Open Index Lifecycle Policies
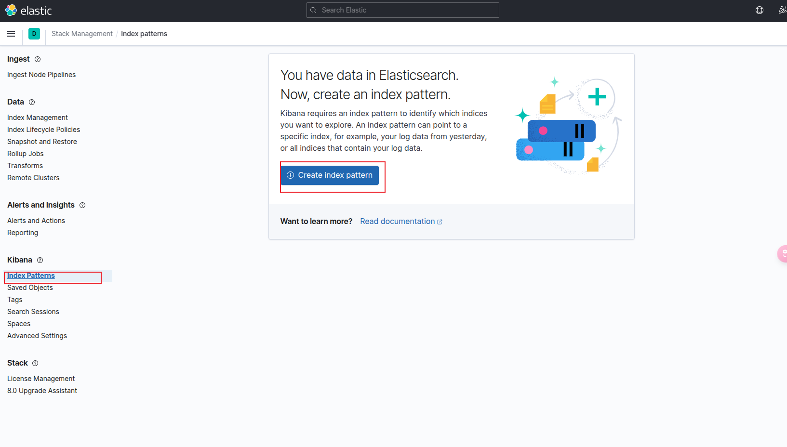This screenshot has height=447, width=787. (44, 130)
